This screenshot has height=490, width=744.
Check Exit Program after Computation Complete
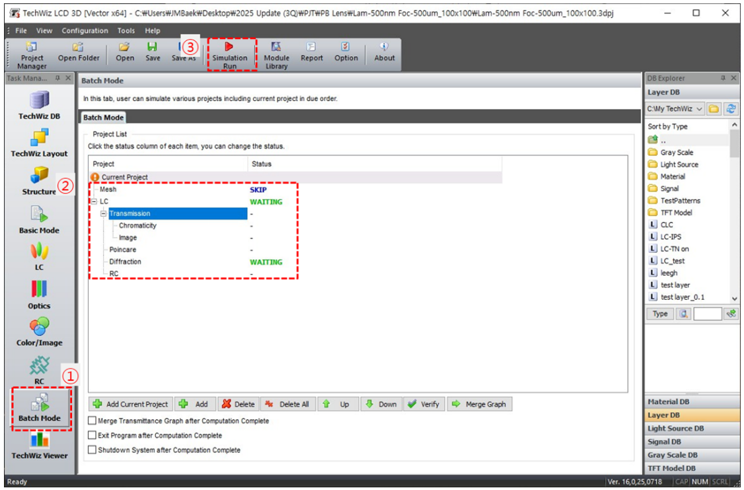click(x=92, y=435)
